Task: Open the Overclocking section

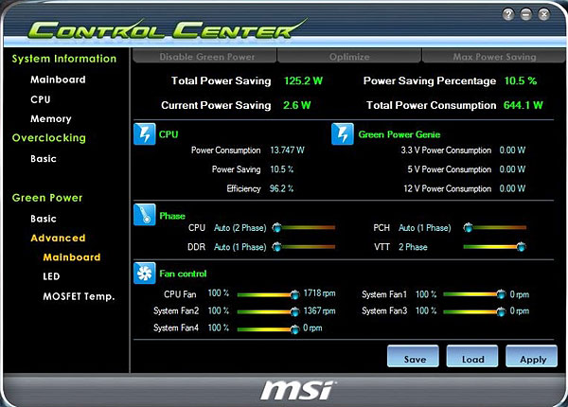Action: [49, 138]
